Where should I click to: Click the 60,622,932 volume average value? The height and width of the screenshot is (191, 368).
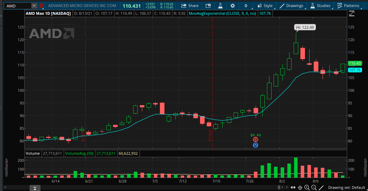pos(128,153)
